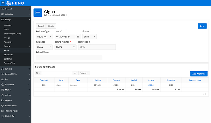Open the Recipient Type dropdown
Screen dimensions: 211x123
pyautogui.click(x=44, y=37)
